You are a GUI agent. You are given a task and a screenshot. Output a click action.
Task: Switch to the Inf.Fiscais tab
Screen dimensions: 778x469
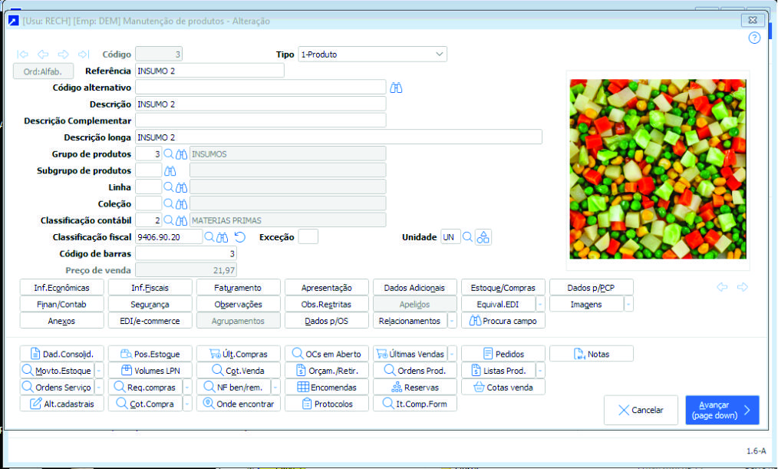point(149,287)
